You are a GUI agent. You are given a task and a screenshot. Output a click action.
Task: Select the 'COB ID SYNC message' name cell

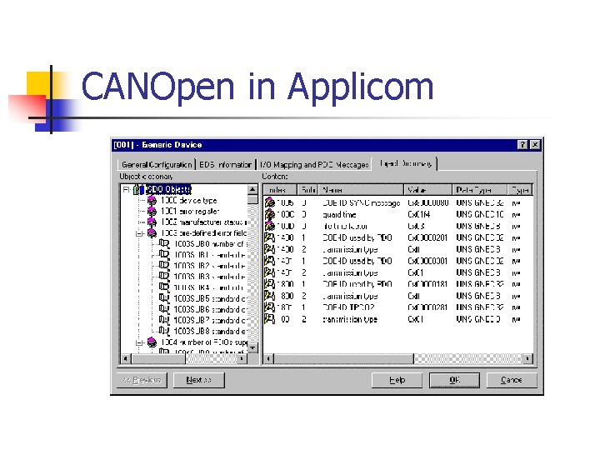point(361,202)
